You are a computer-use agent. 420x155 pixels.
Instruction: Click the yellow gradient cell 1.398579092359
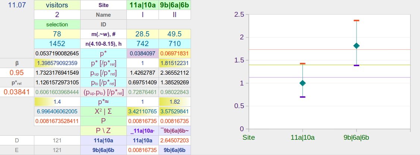point(57,63)
